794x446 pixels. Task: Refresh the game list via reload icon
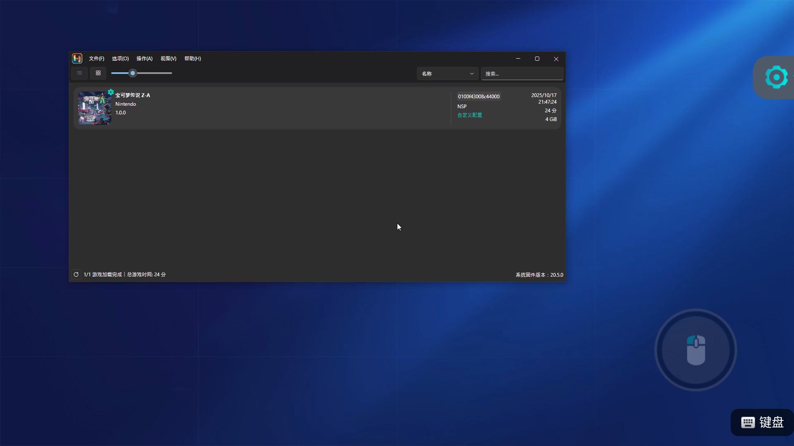(x=76, y=275)
